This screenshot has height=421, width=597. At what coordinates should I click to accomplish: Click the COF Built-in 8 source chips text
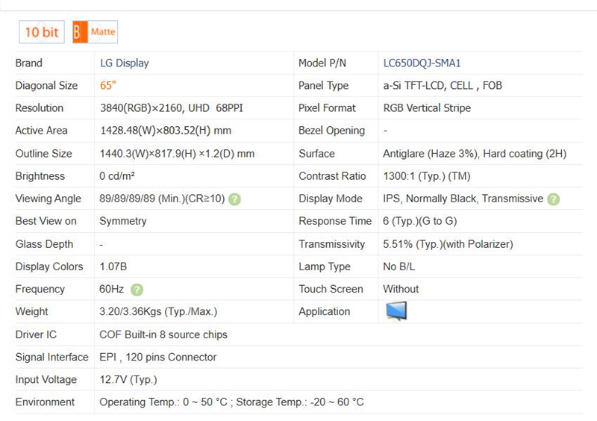pyautogui.click(x=163, y=334)
